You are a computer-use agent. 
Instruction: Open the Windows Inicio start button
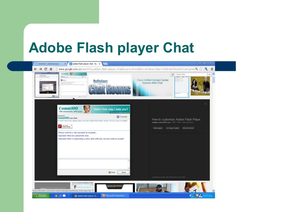pos(41,196)
